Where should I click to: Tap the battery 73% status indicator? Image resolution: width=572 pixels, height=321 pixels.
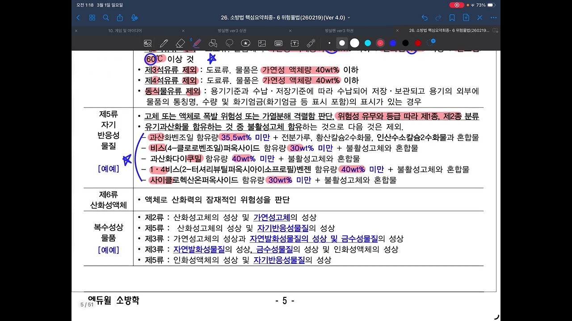(x=486, y=5)
